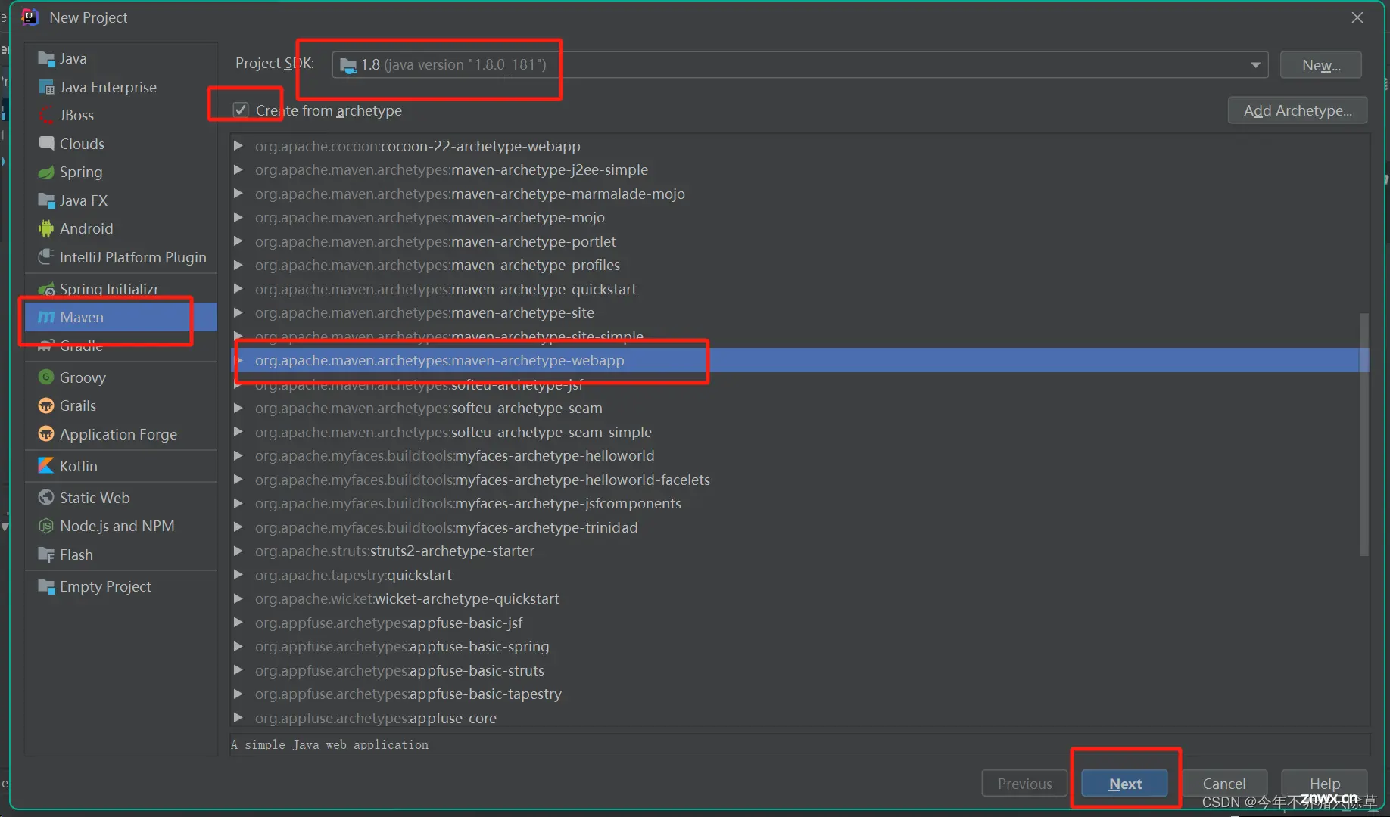
Task: Click the Spring Initializr icon
Action: pyautogui.click(x=46, y=289)
